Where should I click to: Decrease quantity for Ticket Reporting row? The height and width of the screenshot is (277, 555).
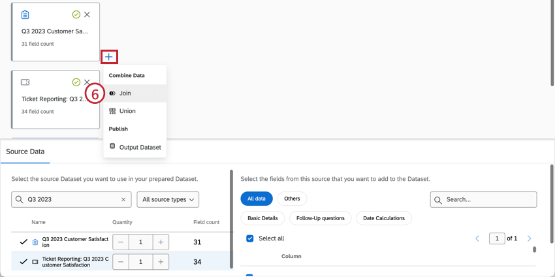(x=121, y=262)
